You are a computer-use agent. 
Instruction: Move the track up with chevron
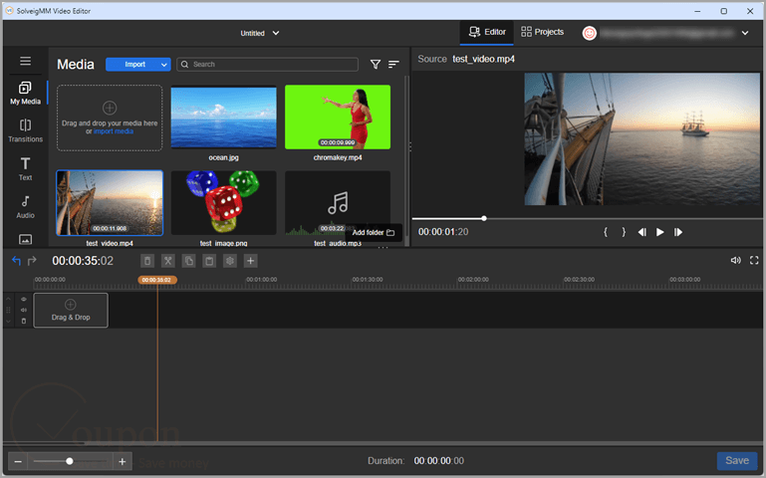pyautogui.click(x=8, y=299)
